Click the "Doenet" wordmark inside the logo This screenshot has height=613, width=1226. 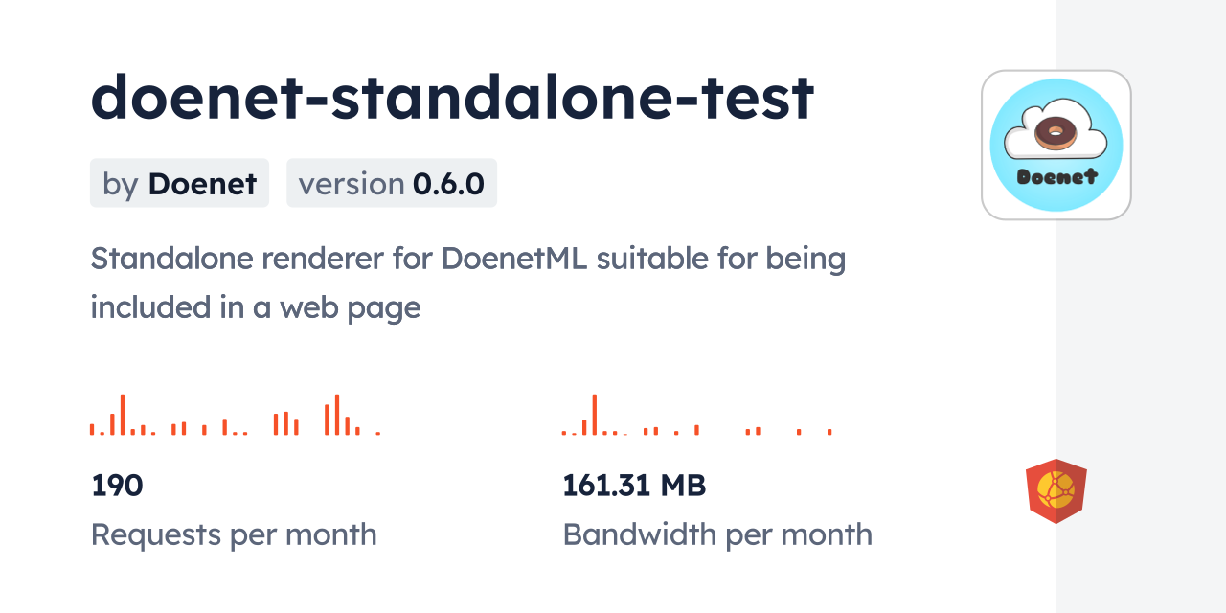point(1056,176)
